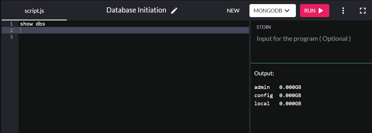Click line number 3 in the gutter

tap(11, 37)
